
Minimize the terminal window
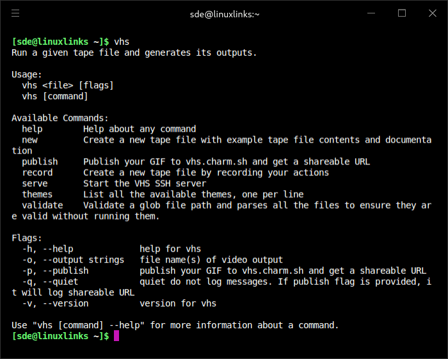click(x=372, y=13)
